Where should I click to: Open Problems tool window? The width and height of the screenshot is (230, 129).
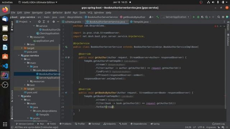click(x=65, y=124)
